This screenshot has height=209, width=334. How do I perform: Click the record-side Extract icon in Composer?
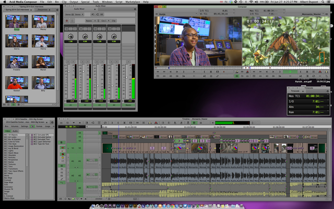tap(320, 72)
